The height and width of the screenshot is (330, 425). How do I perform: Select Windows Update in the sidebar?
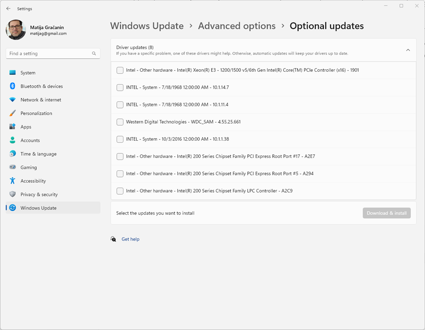pos(53,208)
